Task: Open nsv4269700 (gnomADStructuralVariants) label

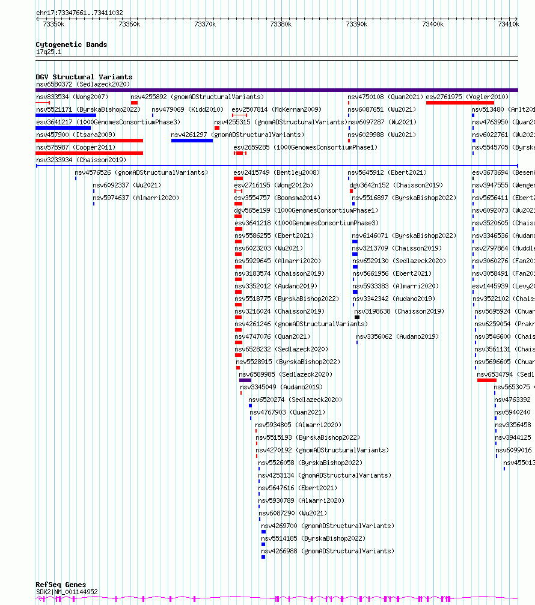Action: click(328, 526)
